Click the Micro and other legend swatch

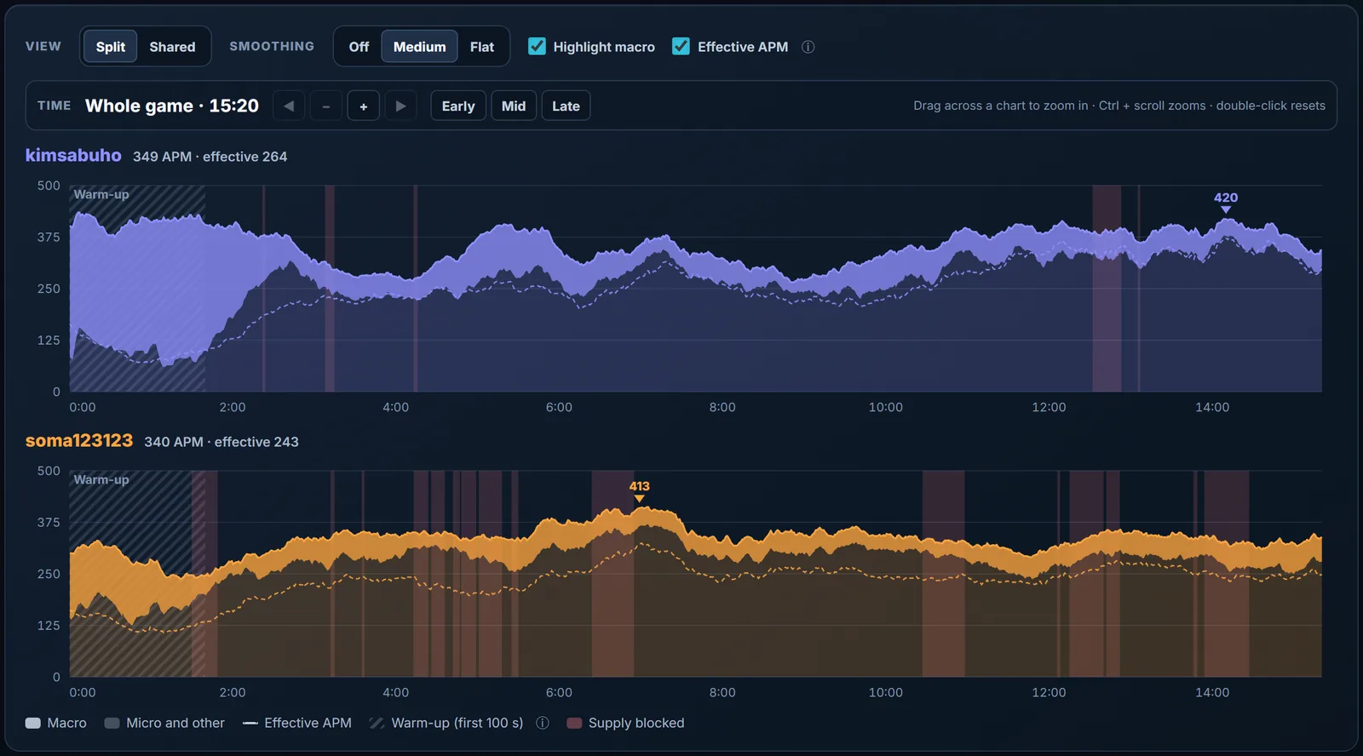tap(112, 723)
